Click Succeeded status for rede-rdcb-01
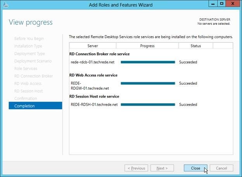 (188, 62)
